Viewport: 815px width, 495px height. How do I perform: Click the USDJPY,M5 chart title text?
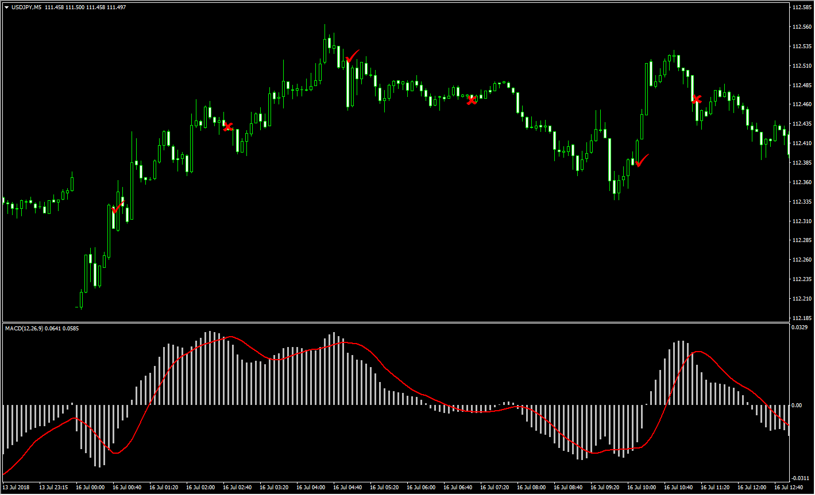pos(26,7)
